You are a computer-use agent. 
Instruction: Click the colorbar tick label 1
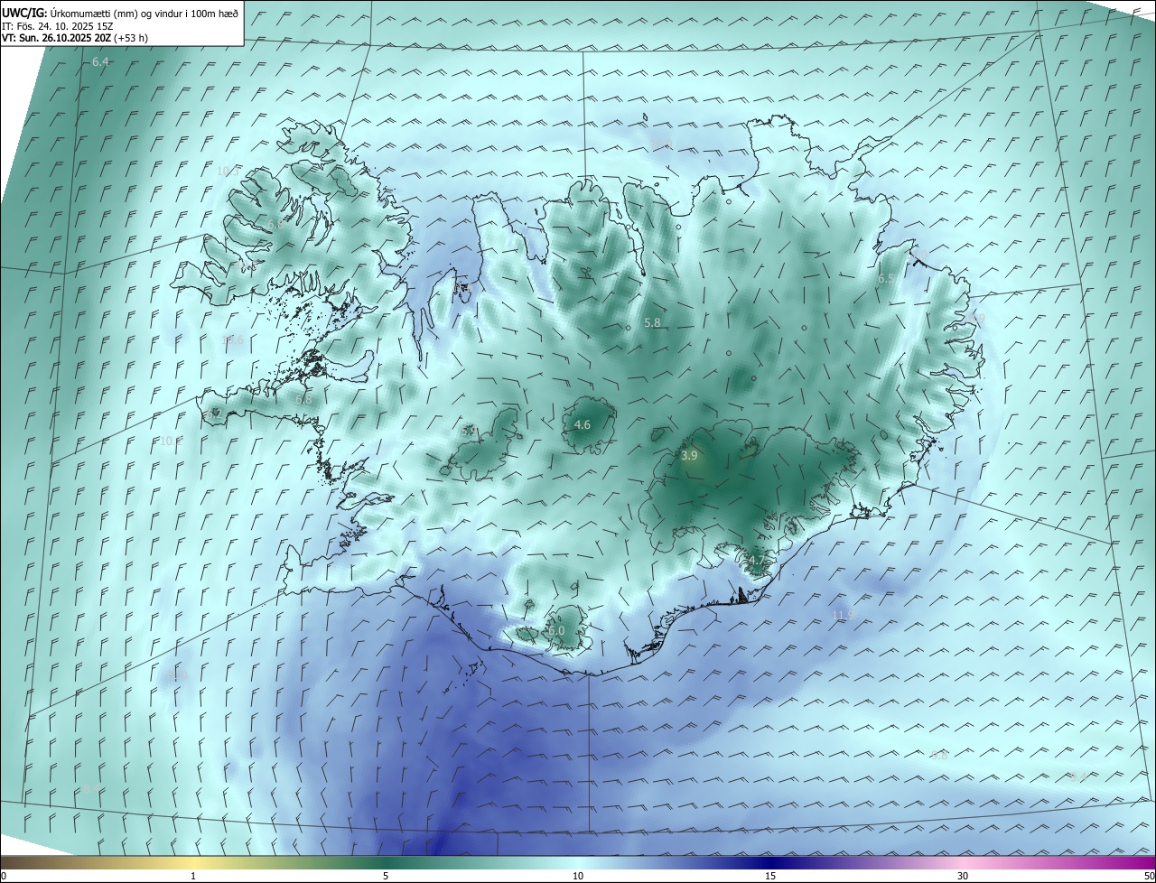(x=193, y=876)
